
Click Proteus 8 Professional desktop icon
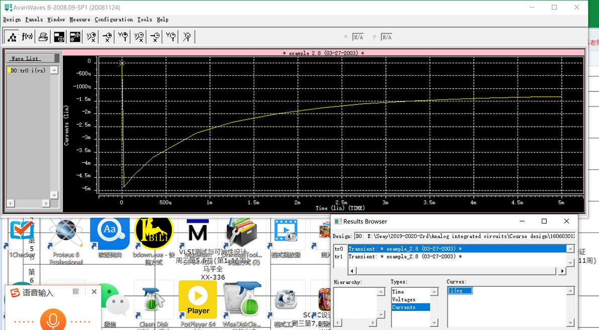[x=66, y=241]
